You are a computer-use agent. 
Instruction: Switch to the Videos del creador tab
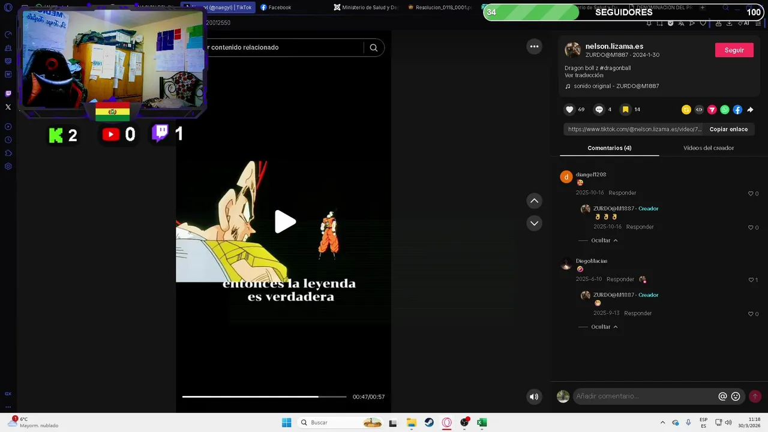point(709,148)
